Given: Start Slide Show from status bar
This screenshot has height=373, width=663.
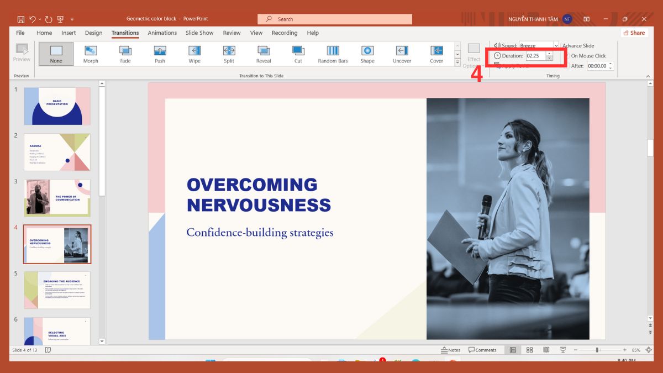Looking at the screenshot, I should pyautogui.click(x=562, y=350).
